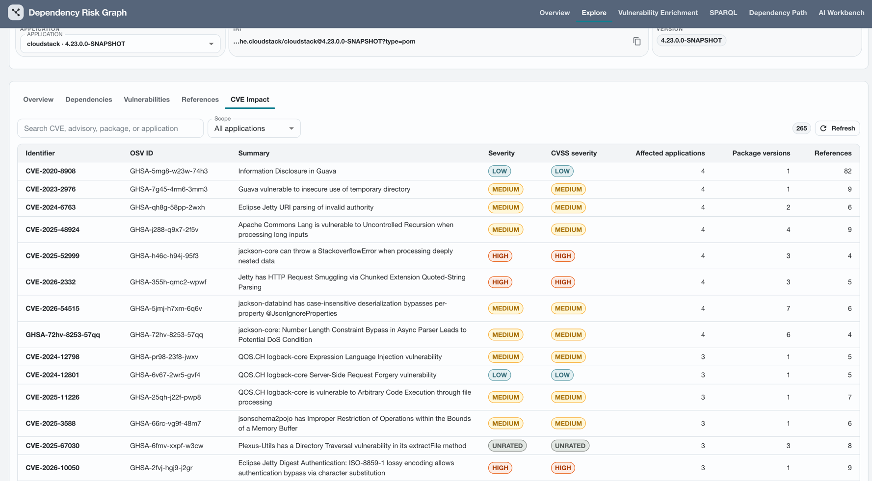Image resolution: width=872 pixels, height=481 pixels.
Task: Open the AI Workbench nav item
Action: (841, 13)
